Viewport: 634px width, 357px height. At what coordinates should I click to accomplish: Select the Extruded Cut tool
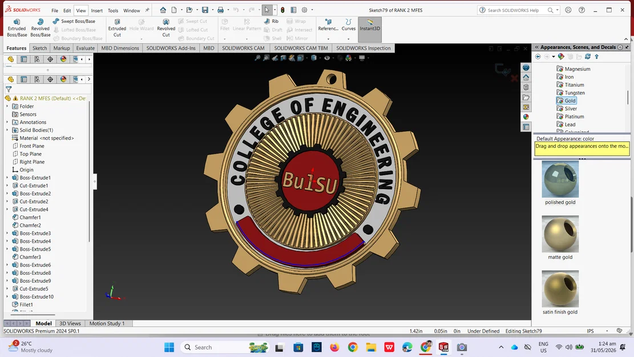coord(117,28)
